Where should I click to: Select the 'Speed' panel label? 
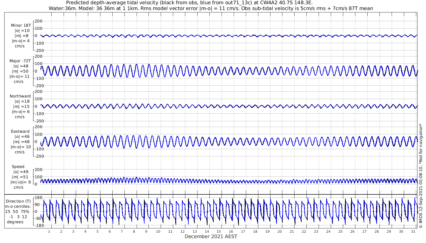pos(18,167)
